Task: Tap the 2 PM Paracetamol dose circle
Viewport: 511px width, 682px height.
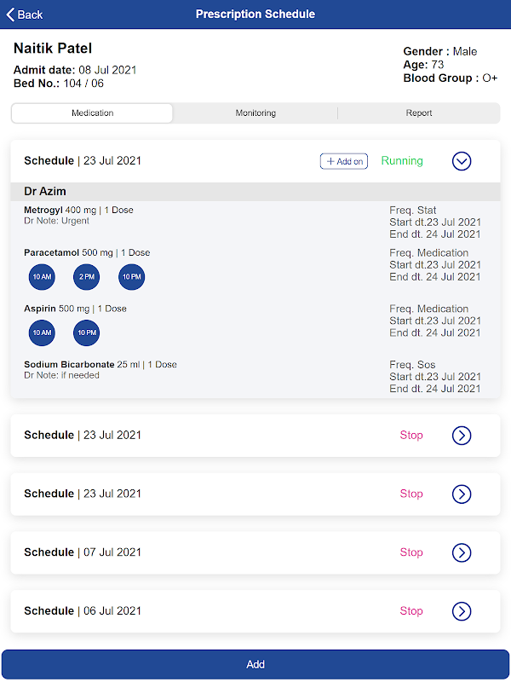Action: coord(86,277)
